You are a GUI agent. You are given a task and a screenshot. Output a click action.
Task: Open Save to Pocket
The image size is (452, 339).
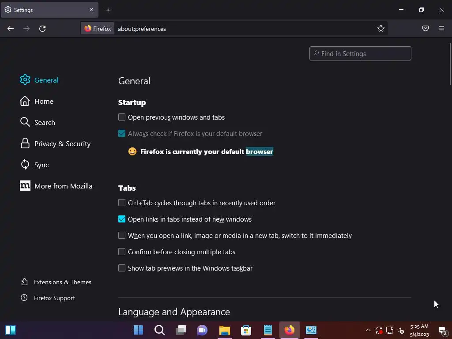pyautogui.click(x=425, y=28)
